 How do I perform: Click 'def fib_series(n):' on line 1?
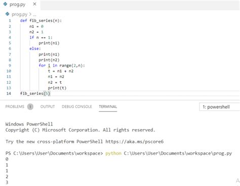point(41,21)
